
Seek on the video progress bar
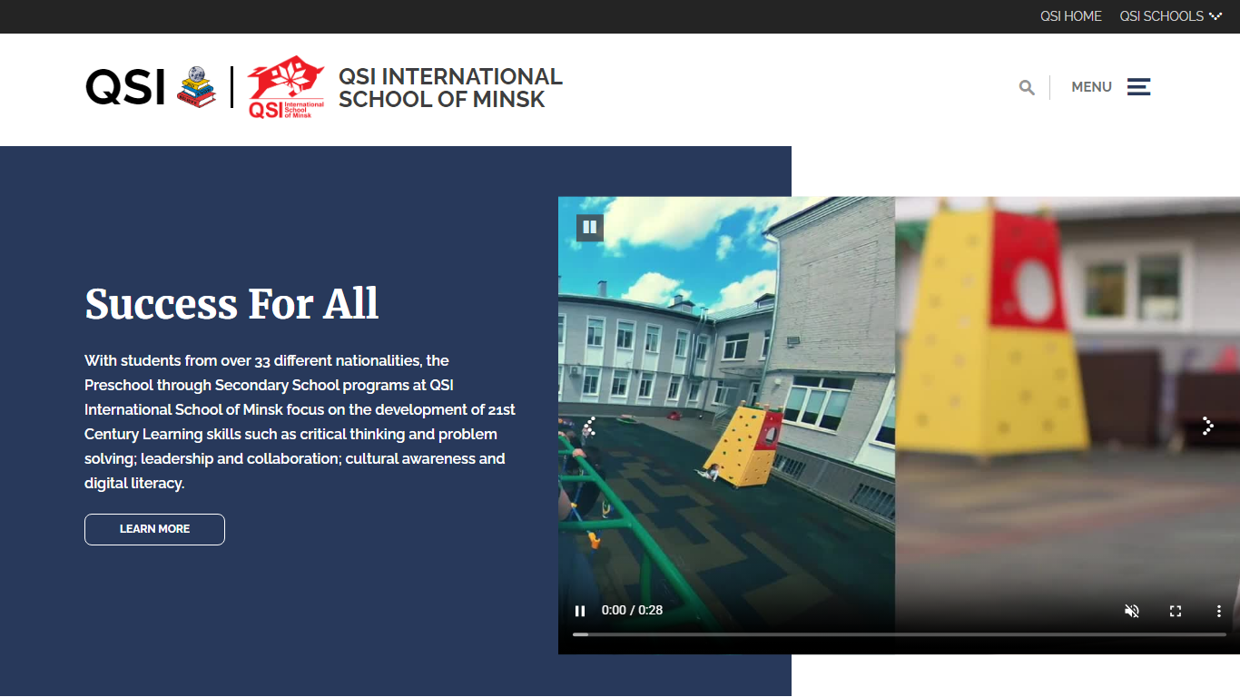coord(900,634)
